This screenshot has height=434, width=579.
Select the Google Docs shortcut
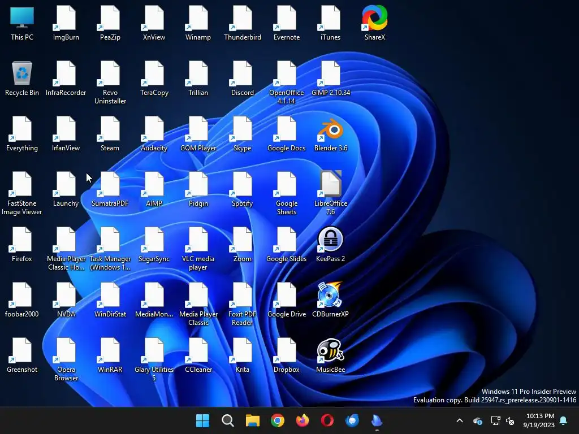tap(287, 133)
